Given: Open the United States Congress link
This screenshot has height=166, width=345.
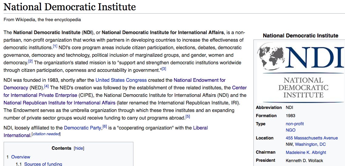Looking at the screenshot, I should point(121,80).
